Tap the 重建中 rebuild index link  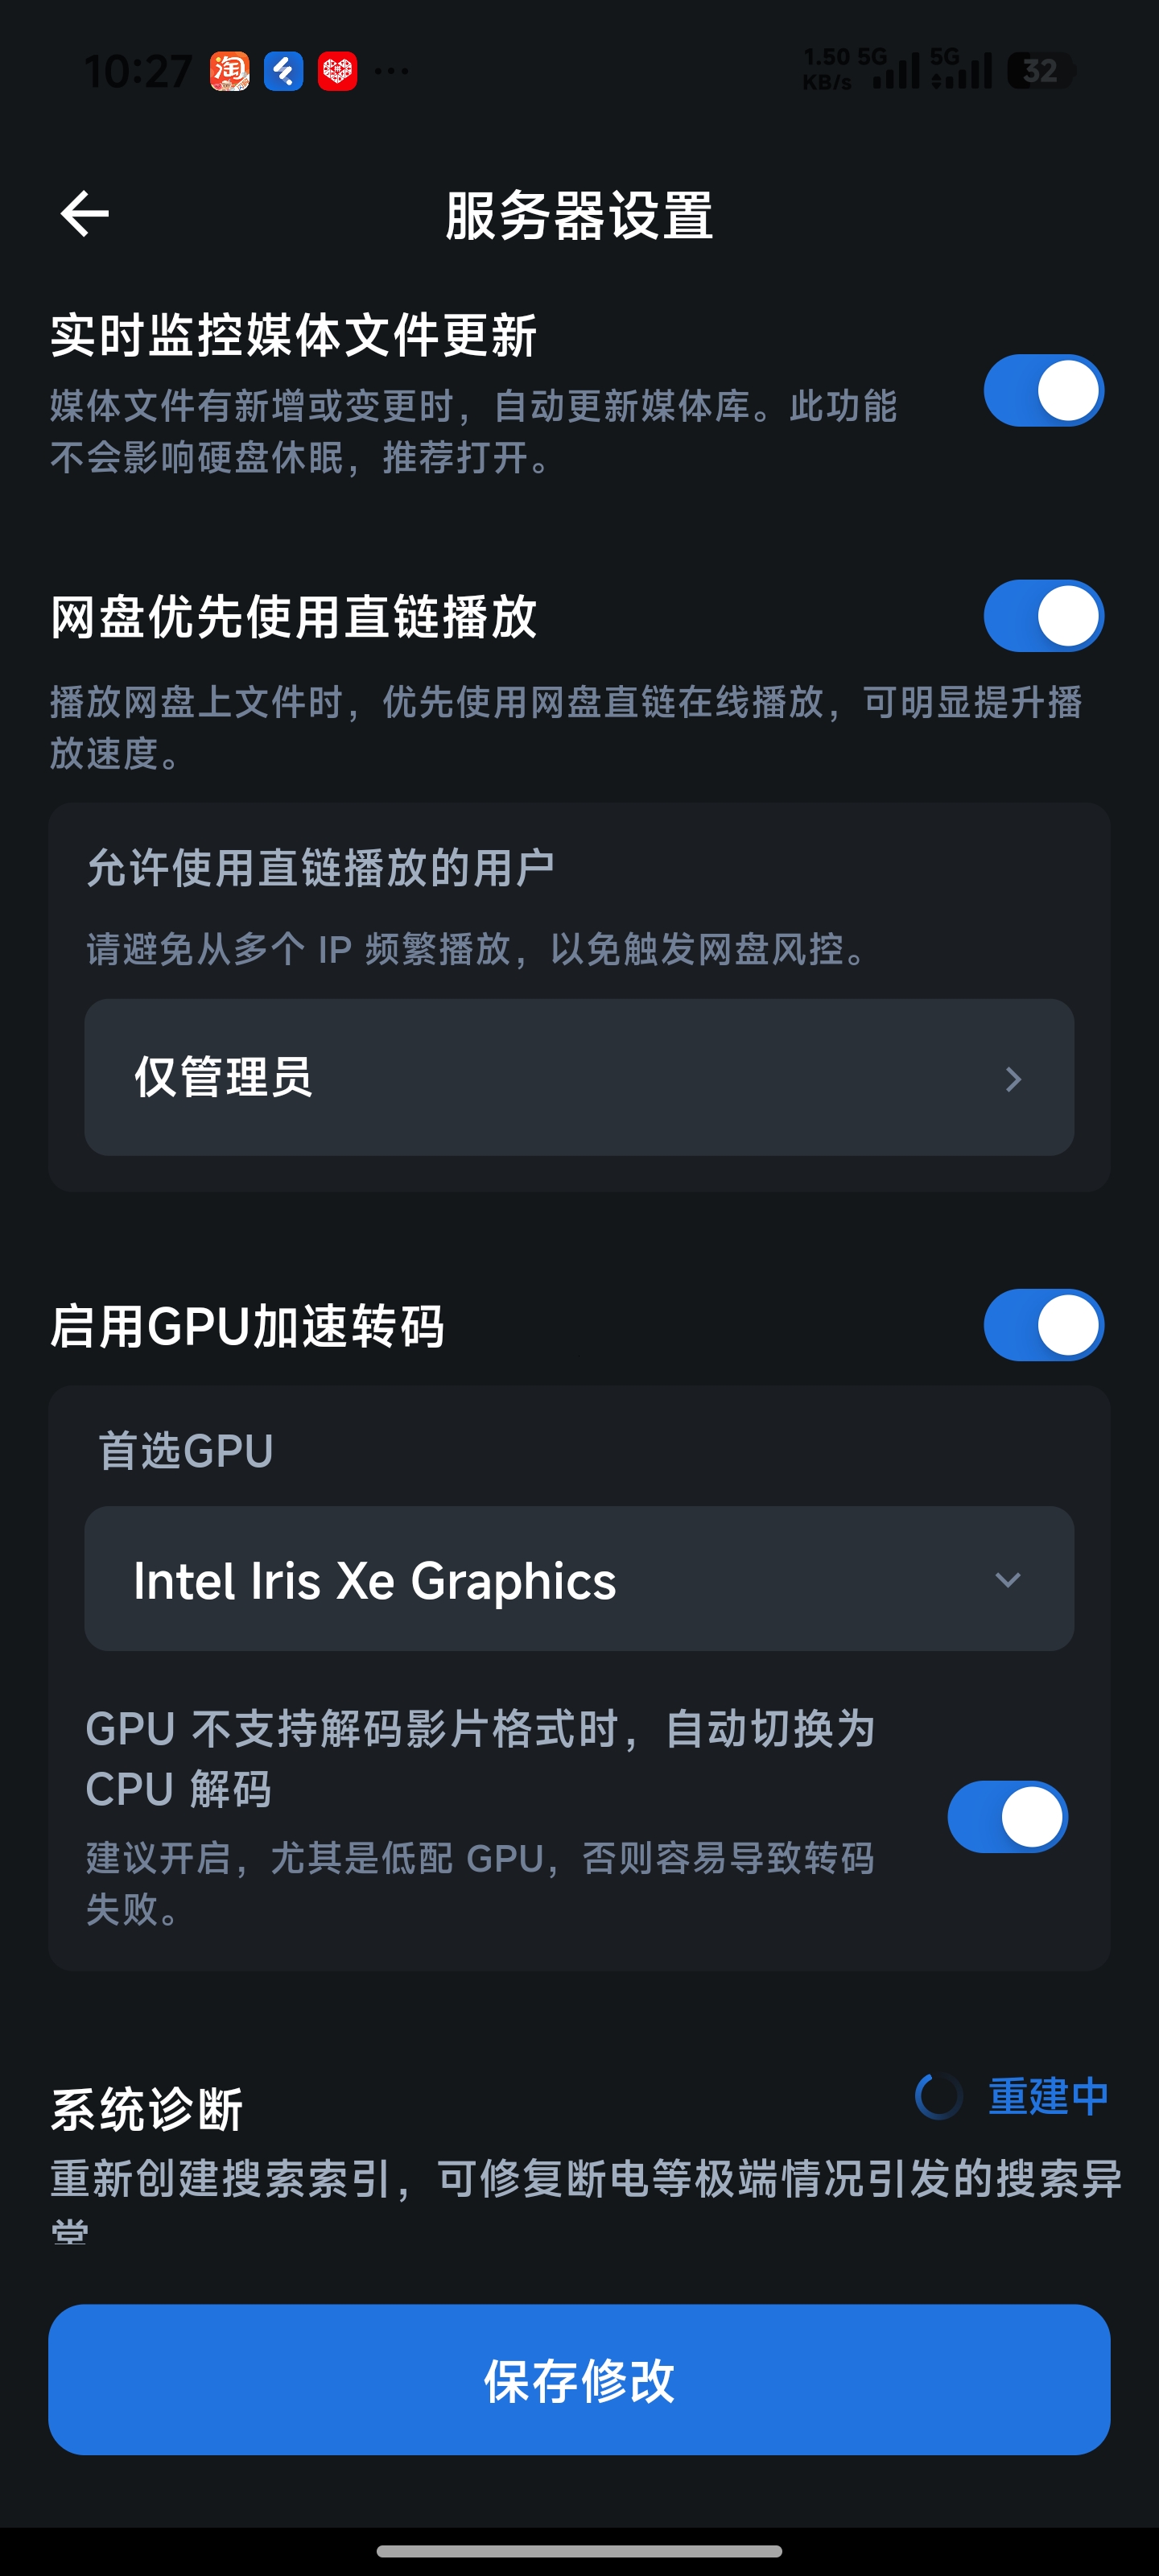[1047, 2095]
